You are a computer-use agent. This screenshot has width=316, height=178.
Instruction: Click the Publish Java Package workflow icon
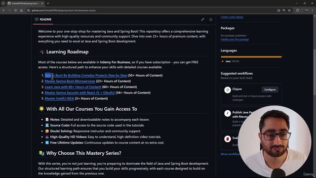tap(228, 113)
